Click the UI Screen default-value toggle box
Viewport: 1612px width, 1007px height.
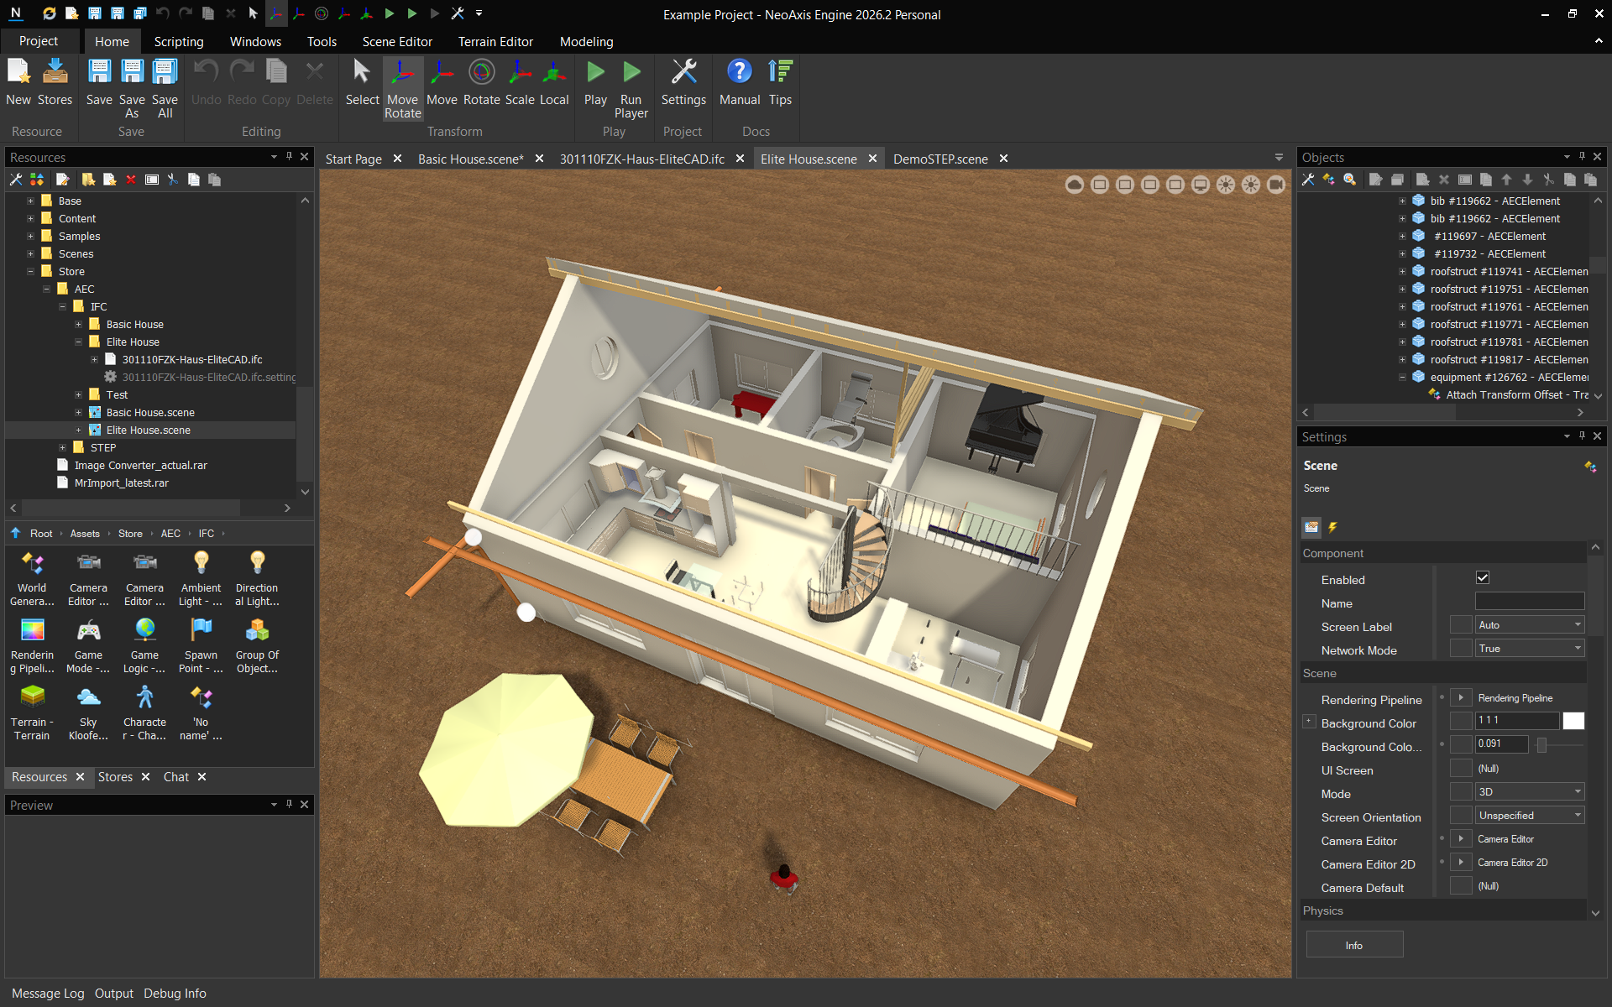click(x=1461, y=769)
